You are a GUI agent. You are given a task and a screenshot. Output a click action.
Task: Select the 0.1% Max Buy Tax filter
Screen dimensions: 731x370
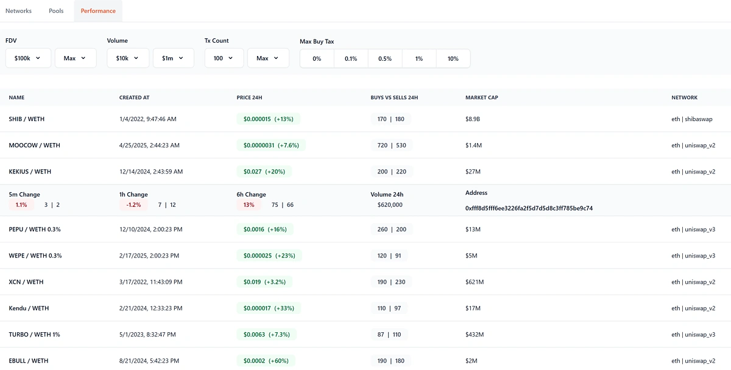click(350, 58)
